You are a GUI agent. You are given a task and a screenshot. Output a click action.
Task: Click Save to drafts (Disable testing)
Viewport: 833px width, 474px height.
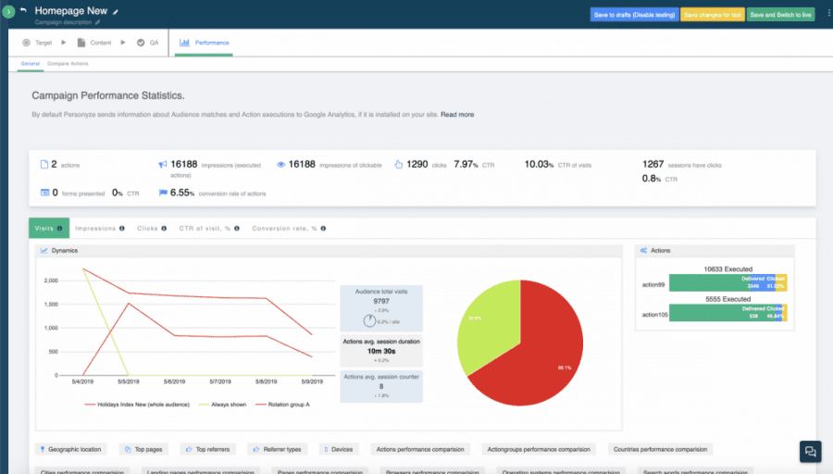click(x=634, y=14)
